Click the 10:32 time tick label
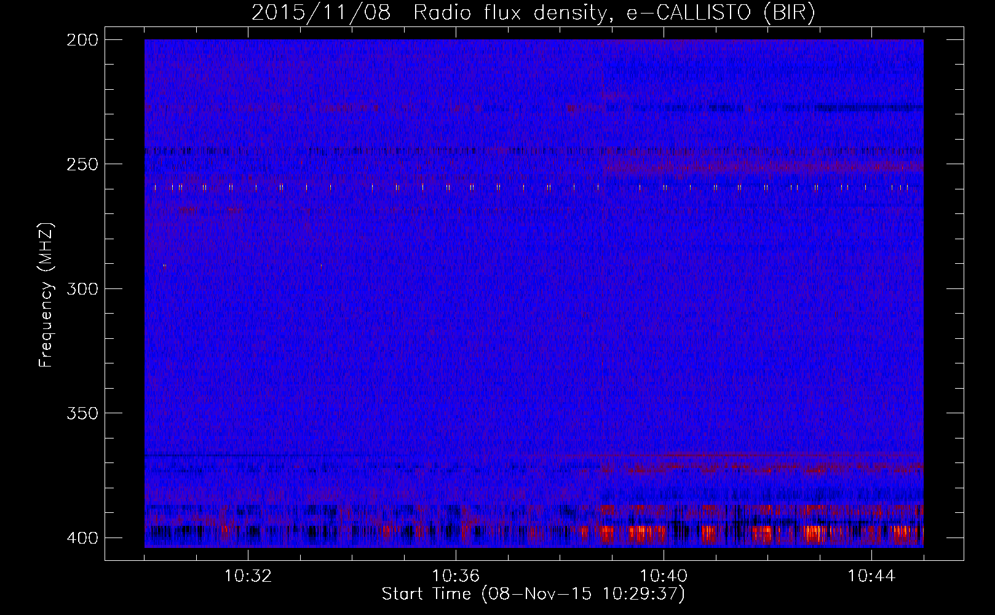The width and height of the screenshot is (995, 615). click(248, 576)
